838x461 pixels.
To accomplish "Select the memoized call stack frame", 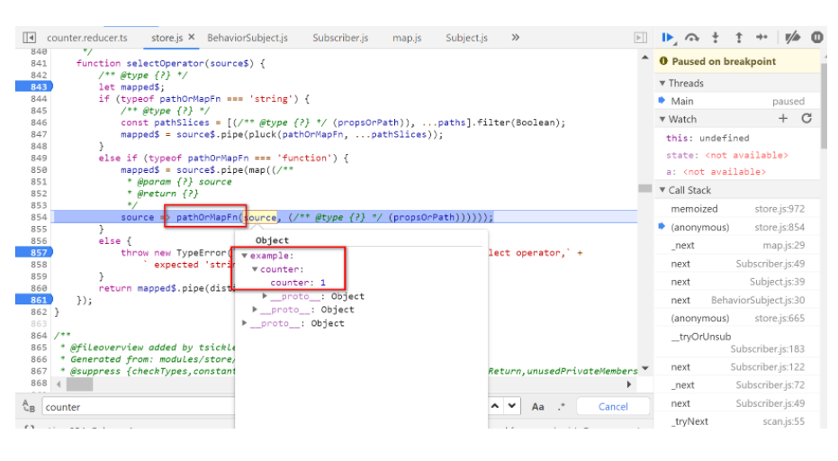I will coord(694,209).
